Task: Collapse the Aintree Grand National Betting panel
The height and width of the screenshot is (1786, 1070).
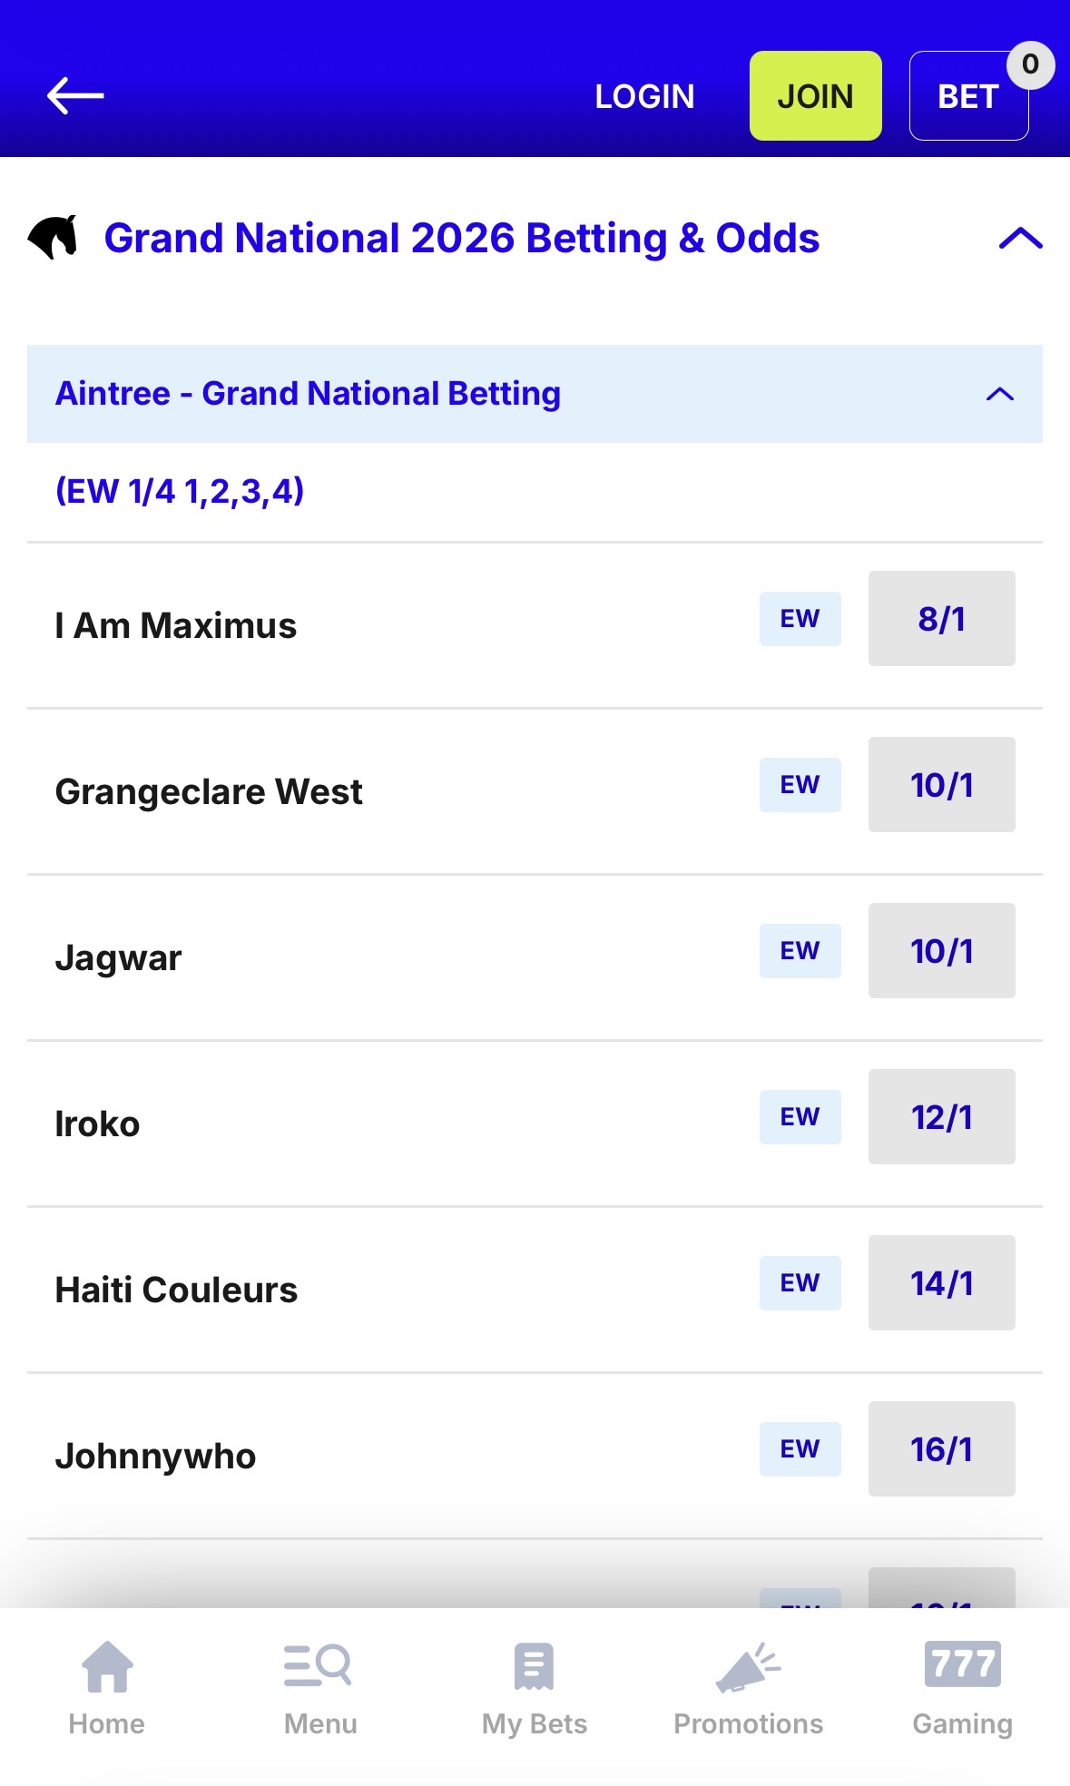Action: tap(999, 394)
